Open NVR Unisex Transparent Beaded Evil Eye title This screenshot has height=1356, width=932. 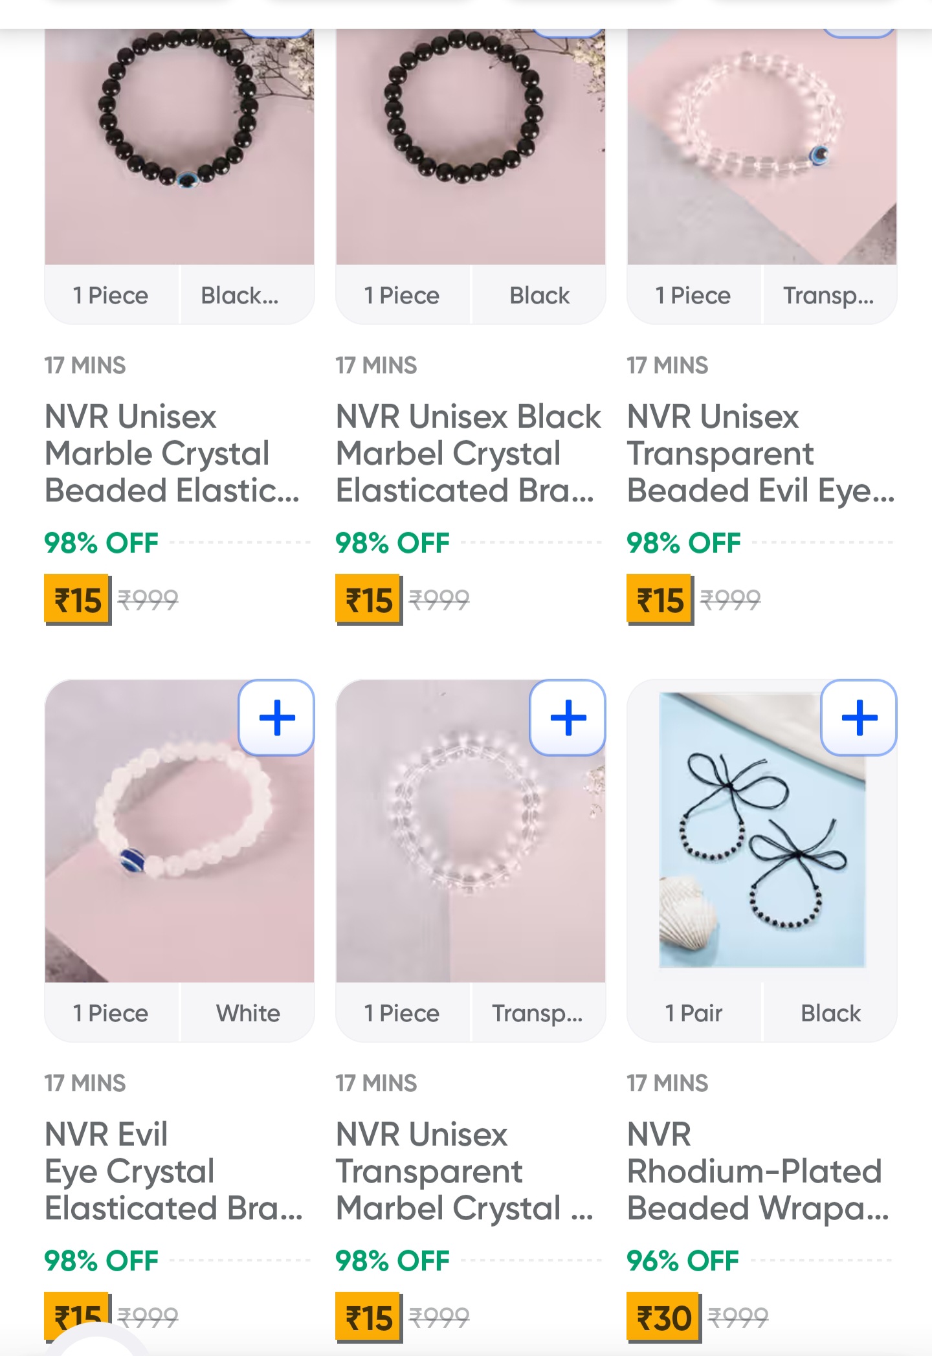point(760,453)
